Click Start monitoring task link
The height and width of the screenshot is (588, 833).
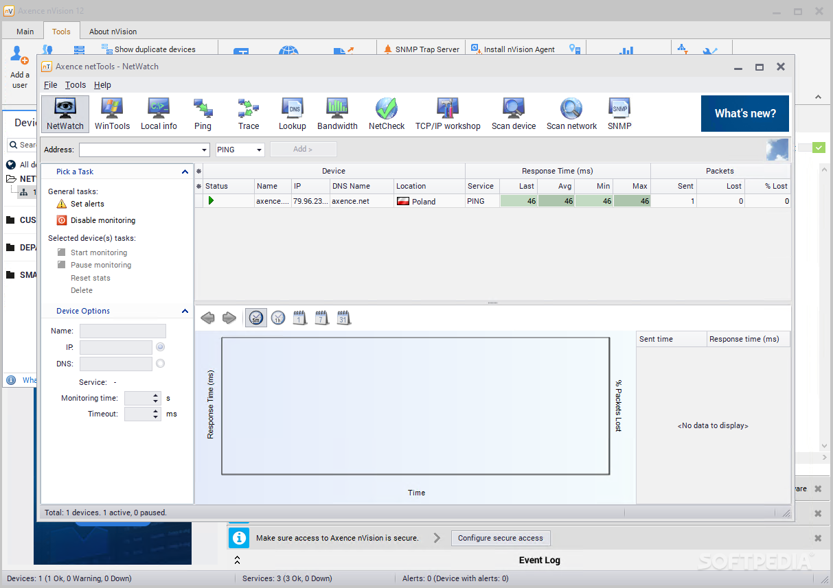[x=99, y=252]
